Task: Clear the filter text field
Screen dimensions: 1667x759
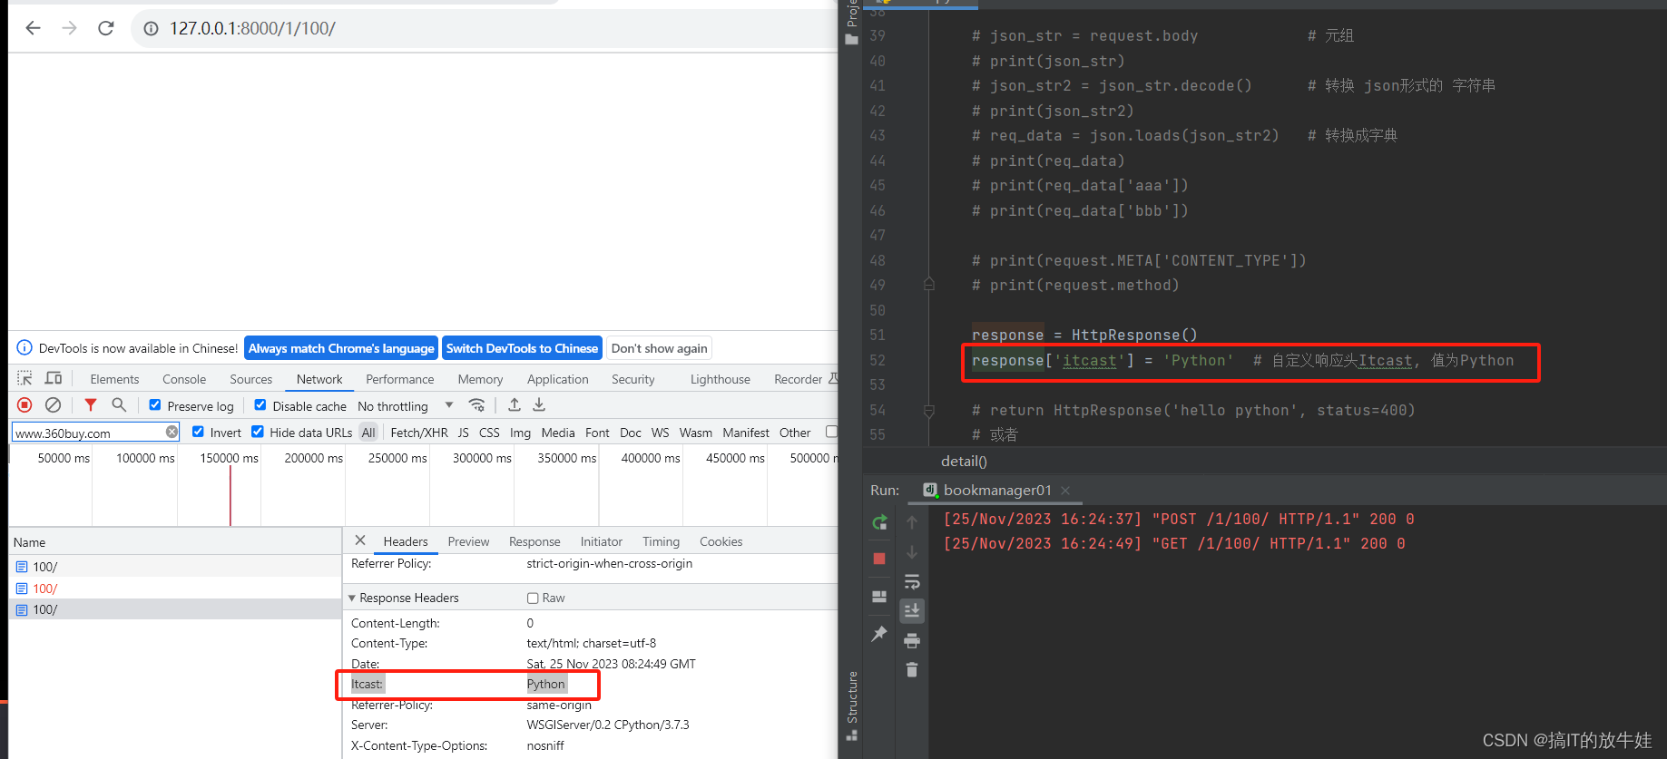Action: (x=172, y=433)
